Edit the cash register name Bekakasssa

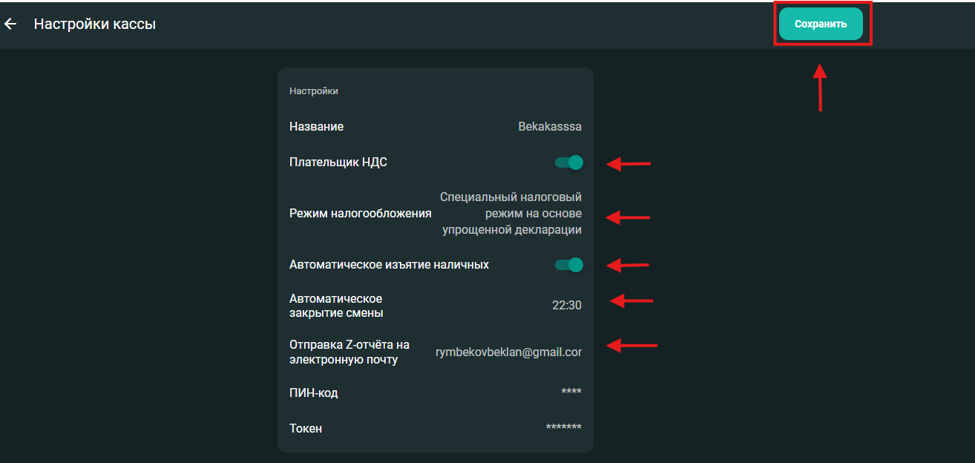tap(550, 127)
